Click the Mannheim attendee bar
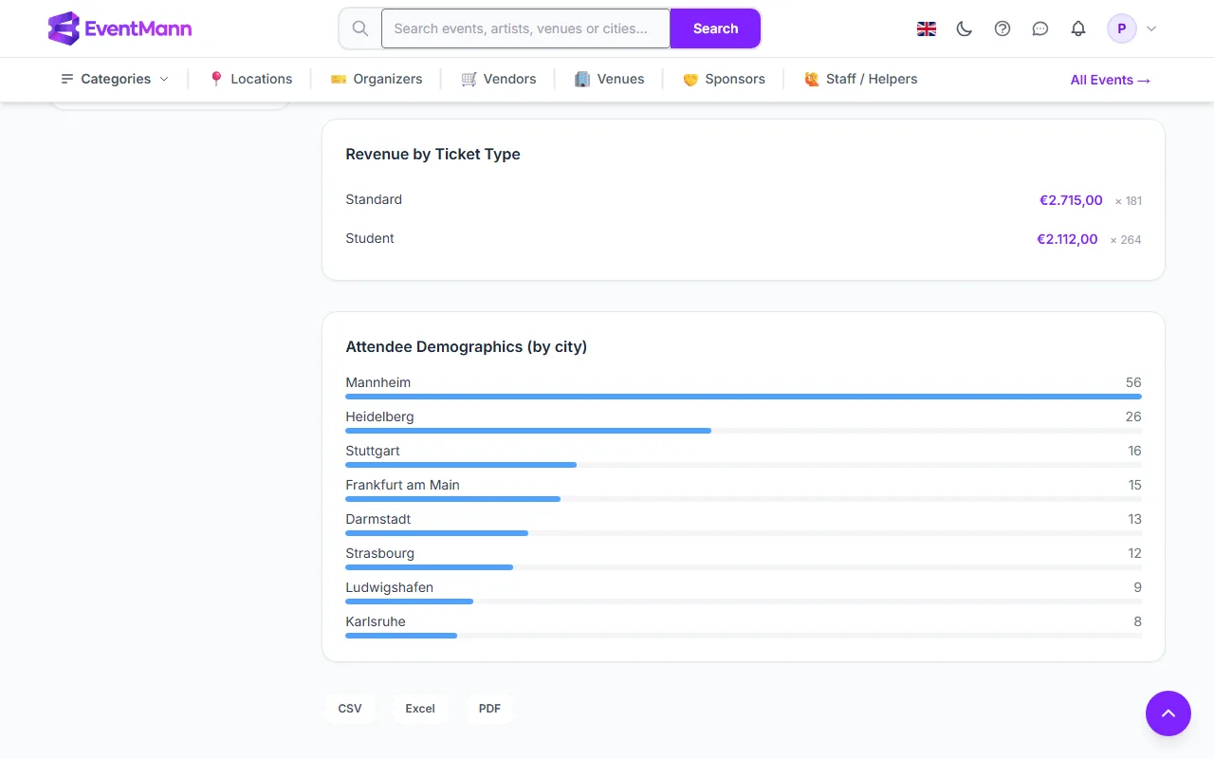 pos(744,397)
